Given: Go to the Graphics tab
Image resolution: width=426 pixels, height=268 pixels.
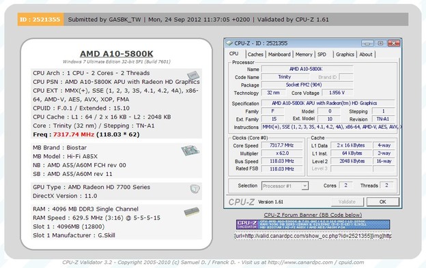Looking at the screenshot, I should click(x=345, y=55).
